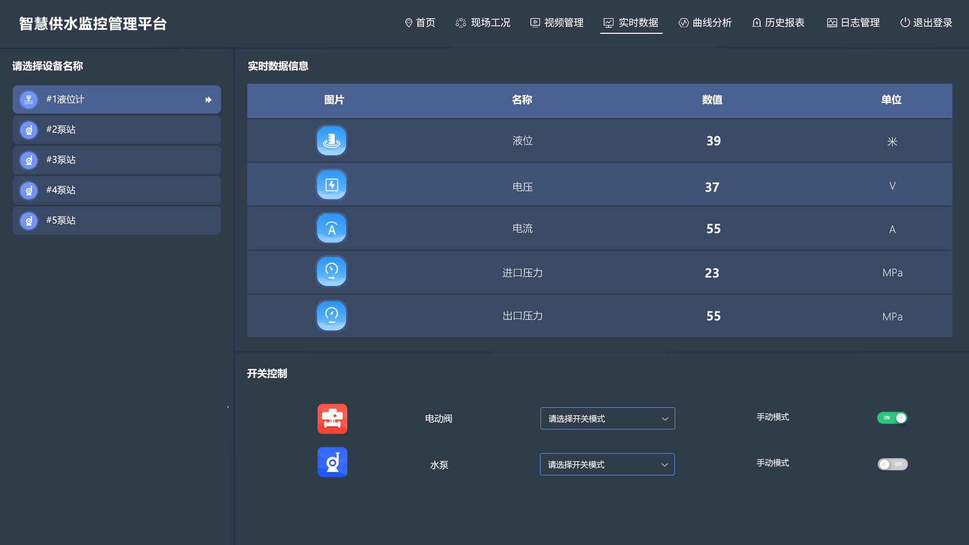The width and height of the screenshot is (969, 545).
Task: Click the 电动阀 dropdown chevron arrow
Action: tap(665, 419)
